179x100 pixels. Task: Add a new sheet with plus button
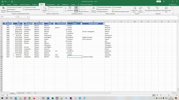click(35, 93)
